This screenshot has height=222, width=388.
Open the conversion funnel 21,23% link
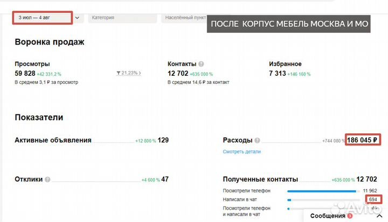[x=129, y=73]
